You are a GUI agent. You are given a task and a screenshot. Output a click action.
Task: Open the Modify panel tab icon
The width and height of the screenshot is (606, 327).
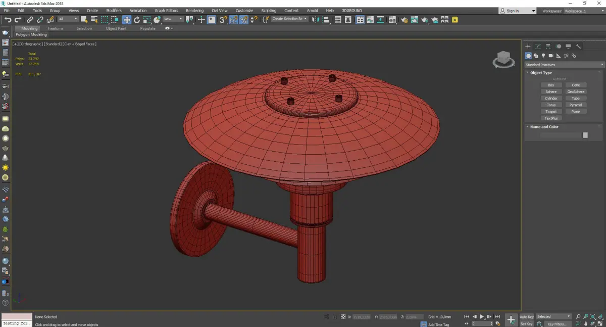click(x=538, y=46)
